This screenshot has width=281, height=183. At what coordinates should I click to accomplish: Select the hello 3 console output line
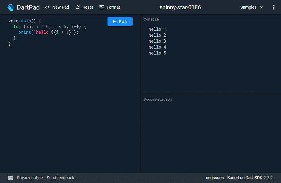[x=157, y=41]
